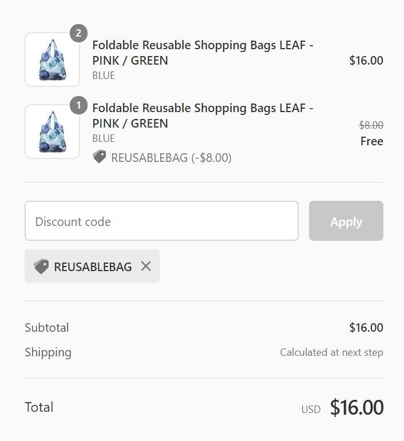404x441 pixels.
Task: Click the USD currency label
Action: click(x=311, y=410)
